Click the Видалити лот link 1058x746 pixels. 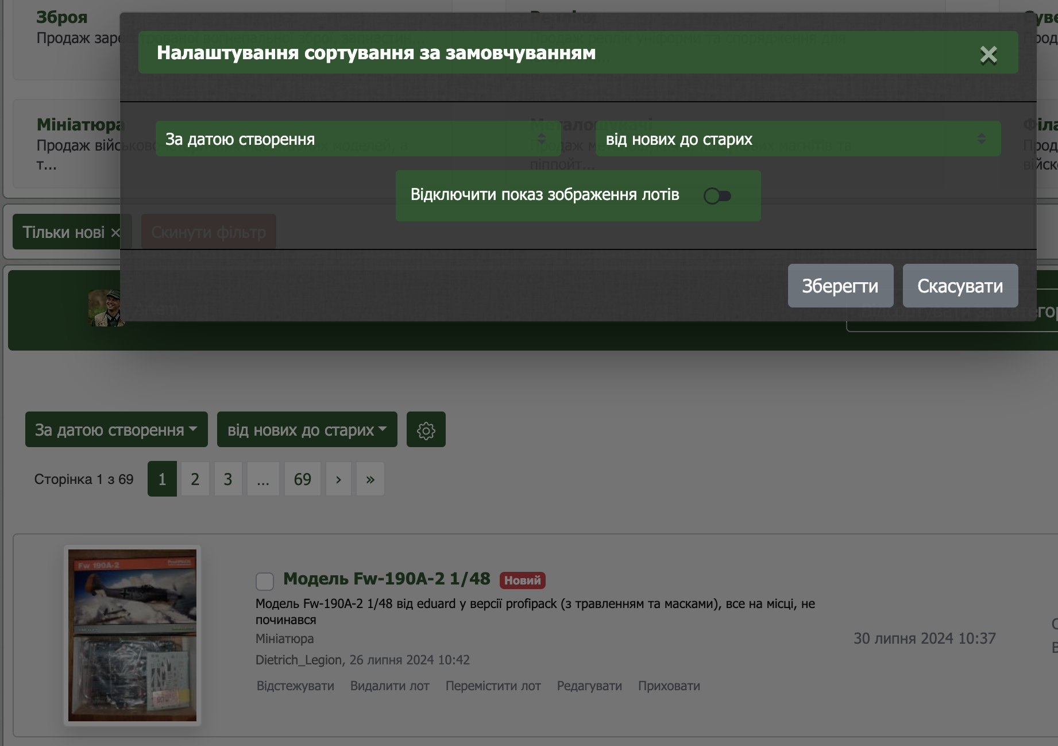tap(390, 686)
